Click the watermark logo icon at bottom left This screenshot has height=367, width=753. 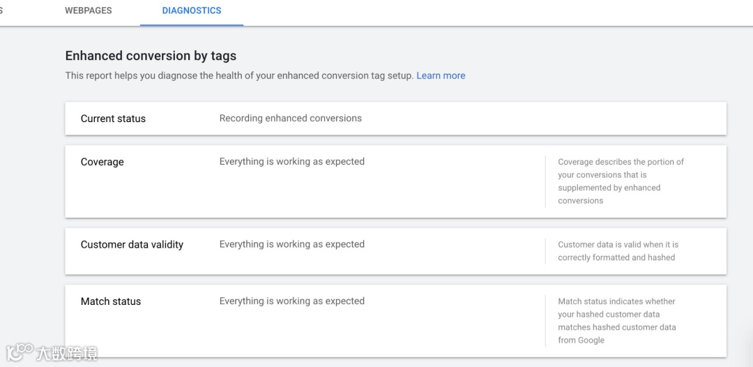[x=19, y=351]
